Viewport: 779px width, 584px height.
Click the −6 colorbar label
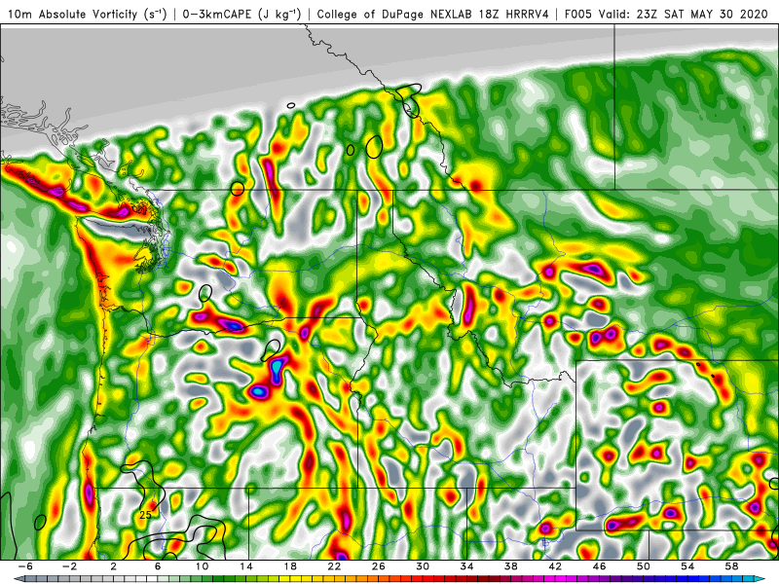[x=25, y=566]
